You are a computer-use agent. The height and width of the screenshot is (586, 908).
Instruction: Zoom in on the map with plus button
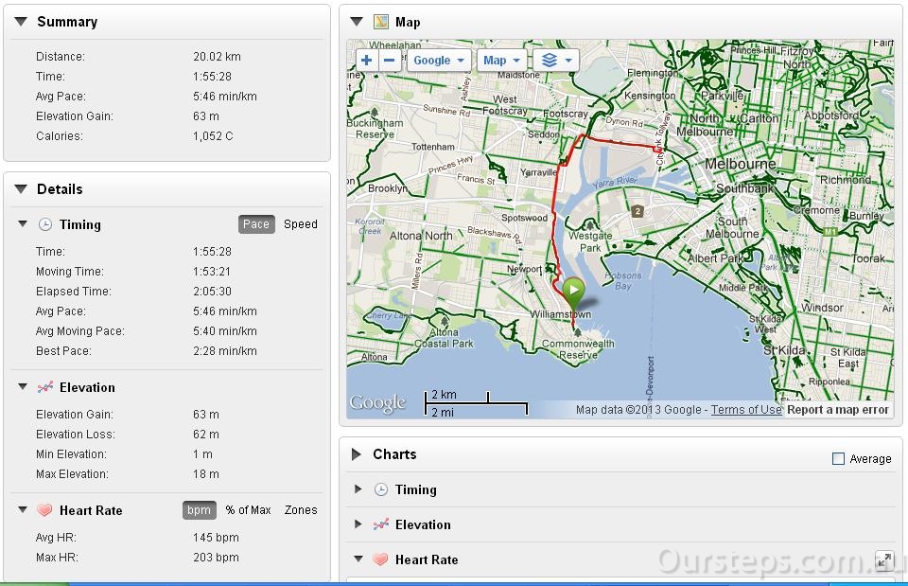(x=367, y=61)
